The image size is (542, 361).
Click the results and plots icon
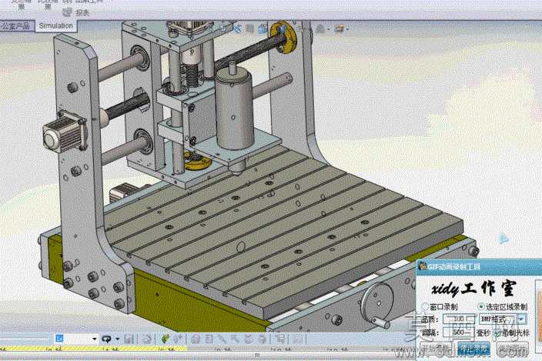coord(281,339)
